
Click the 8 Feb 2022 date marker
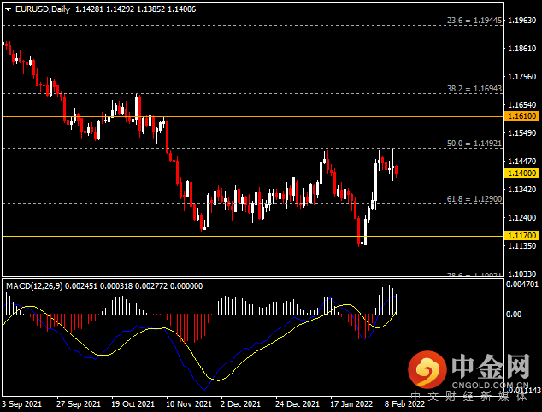tap(404, 404)
